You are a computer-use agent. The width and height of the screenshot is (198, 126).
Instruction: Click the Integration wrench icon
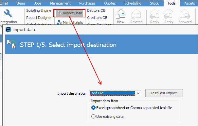[8, 13]
